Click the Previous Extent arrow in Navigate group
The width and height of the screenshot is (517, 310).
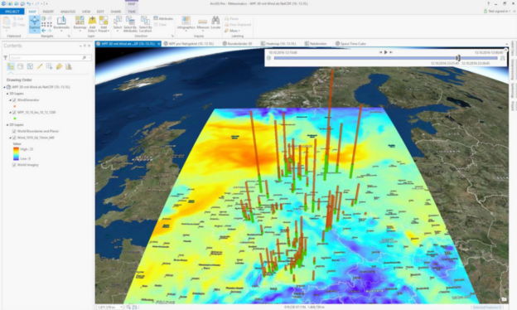pyautogui.click(x=44, y=31)
